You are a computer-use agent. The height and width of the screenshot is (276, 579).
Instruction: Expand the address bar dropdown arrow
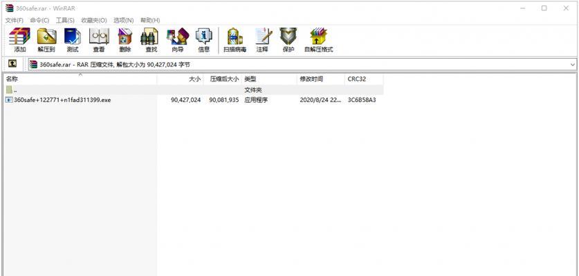coord(572,64)
